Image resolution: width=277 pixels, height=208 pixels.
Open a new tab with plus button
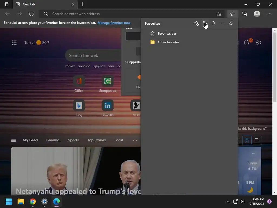[82, 4]
